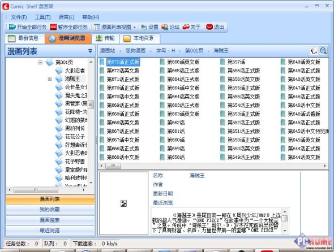Click folder icon of 第655话英文版

(x=222, y=97)
